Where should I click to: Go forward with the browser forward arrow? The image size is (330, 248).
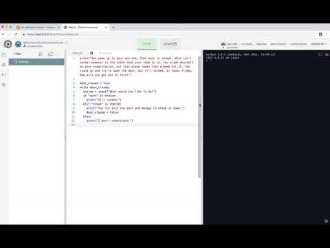pyautogui.click(x=9, y=34)
